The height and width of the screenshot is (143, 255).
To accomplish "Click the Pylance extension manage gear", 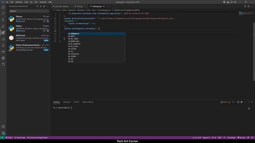I will point(48,21).
